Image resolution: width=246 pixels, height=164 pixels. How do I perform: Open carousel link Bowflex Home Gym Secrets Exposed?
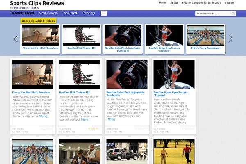[164, 50]
